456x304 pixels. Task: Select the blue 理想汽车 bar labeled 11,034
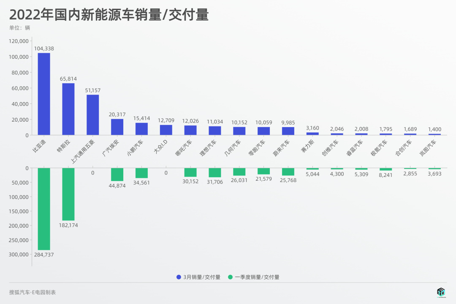(x=215, y=130)
